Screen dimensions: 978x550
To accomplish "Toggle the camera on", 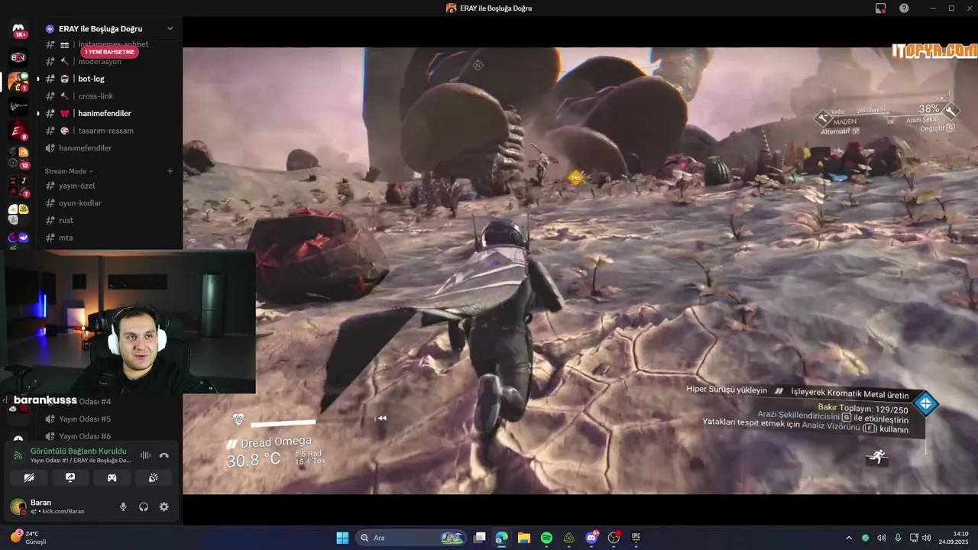I will pos(29,478).
